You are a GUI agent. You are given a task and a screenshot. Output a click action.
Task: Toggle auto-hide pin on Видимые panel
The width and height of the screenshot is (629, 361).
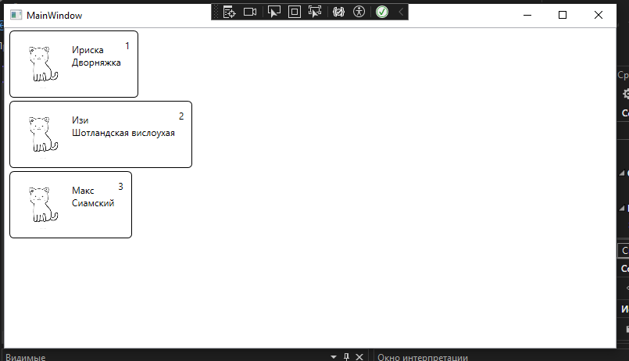coord(346,357)
